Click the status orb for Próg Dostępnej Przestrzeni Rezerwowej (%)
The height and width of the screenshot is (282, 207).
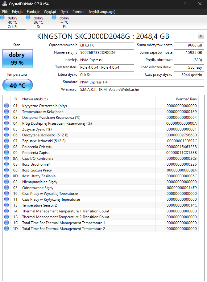click(6, 123)
